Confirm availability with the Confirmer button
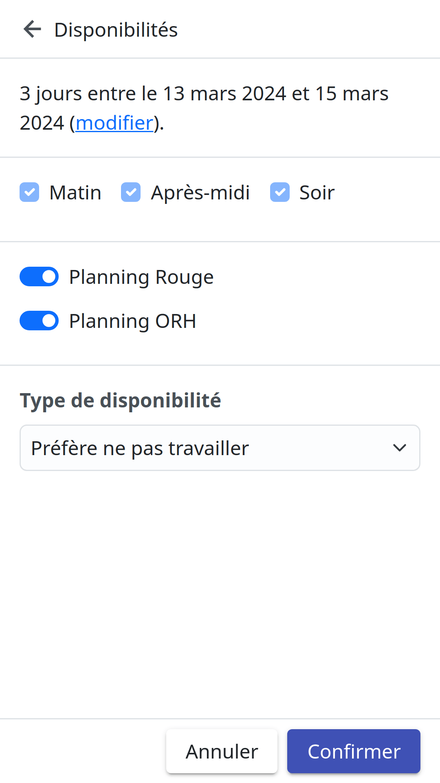This screenshot has width=440, height=783. point(353,751)
